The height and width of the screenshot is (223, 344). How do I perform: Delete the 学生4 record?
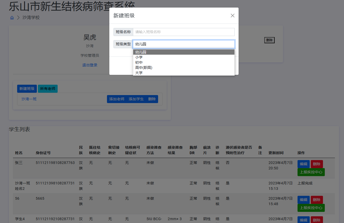point(317,220)
